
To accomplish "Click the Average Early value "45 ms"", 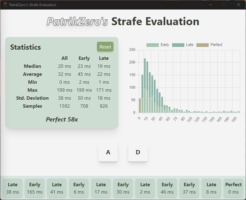I will (x=84, y=74).
